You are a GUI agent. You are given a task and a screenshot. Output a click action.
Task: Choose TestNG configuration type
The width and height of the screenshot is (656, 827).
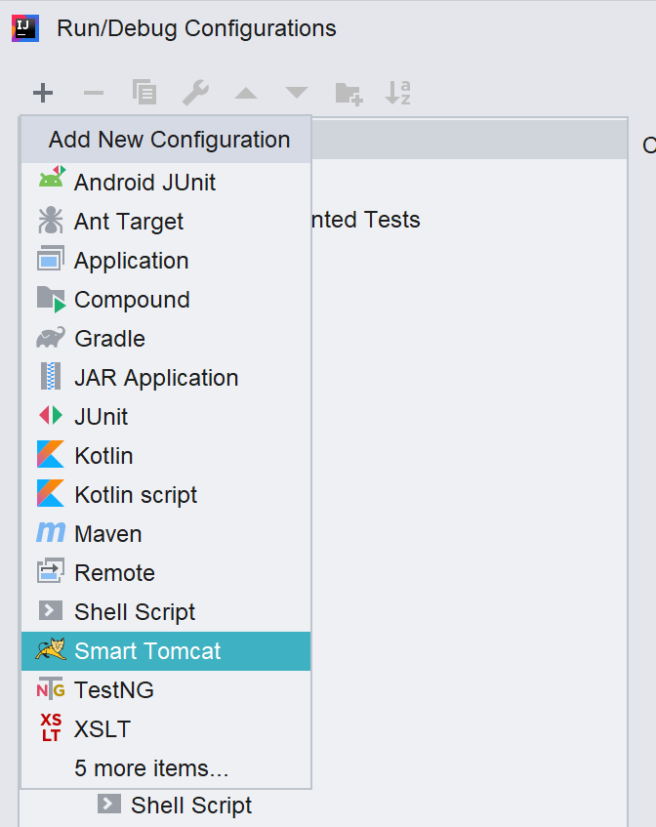click(x=166, y=690)
